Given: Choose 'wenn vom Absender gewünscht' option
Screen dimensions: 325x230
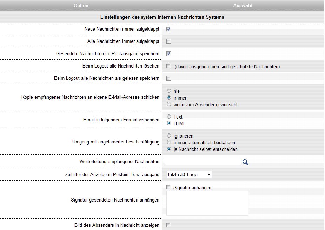Looking at the screenshot, I should click(169, 104).
